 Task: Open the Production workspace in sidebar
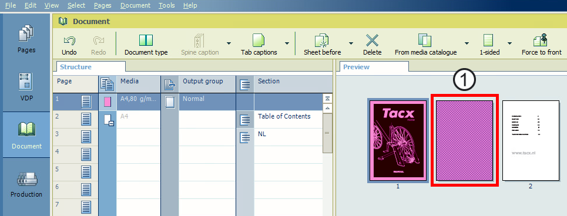(26, 184)
